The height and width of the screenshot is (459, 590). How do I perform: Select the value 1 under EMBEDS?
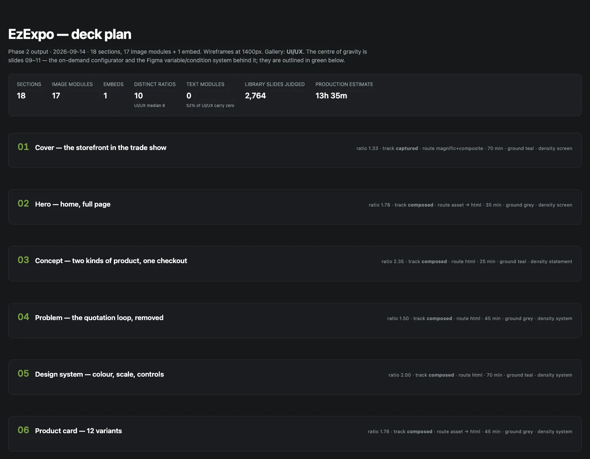(105, 95)
